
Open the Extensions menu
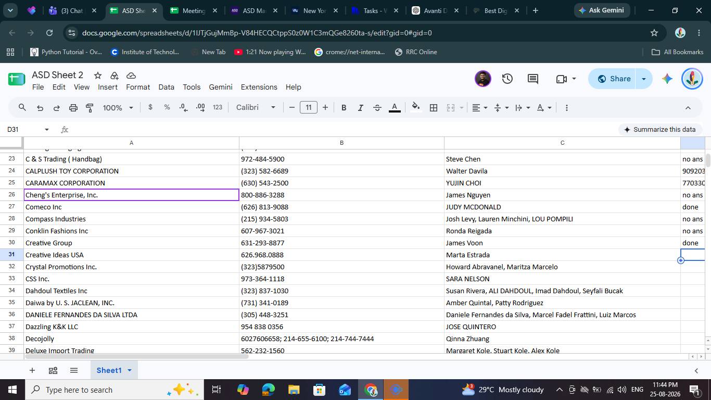tap(259, 87)
